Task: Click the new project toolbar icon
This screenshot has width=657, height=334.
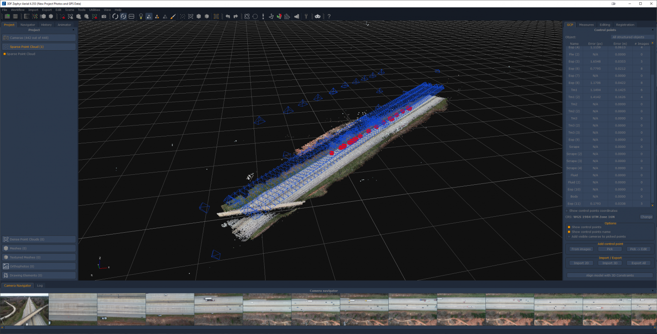Action: point(7,16)
